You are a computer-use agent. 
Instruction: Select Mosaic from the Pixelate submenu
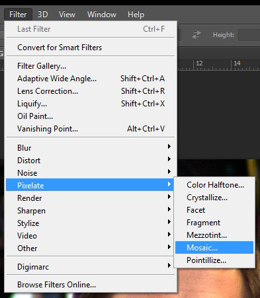(x=214, y=248)
